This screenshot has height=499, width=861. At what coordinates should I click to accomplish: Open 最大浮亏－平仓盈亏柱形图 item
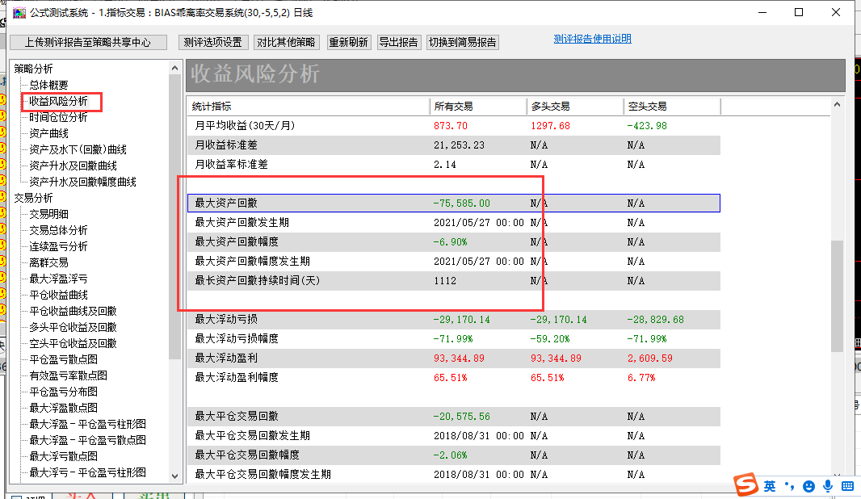pos(88,472)
